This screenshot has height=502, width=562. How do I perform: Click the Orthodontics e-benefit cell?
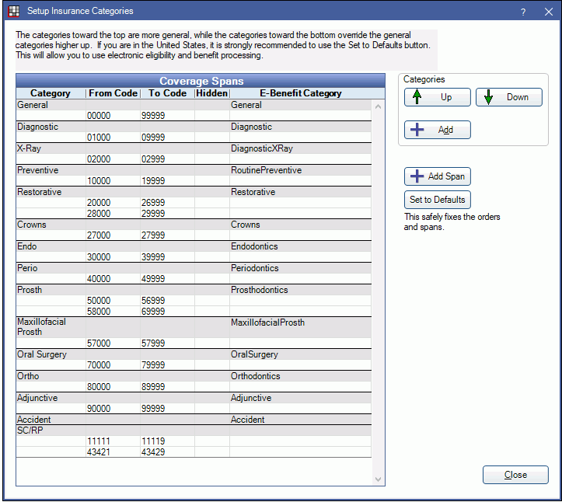(300, 376)
